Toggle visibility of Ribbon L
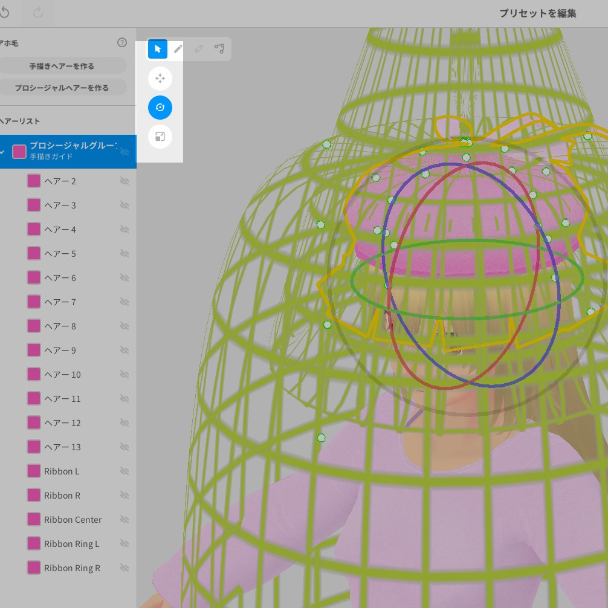 click(124, 471)
